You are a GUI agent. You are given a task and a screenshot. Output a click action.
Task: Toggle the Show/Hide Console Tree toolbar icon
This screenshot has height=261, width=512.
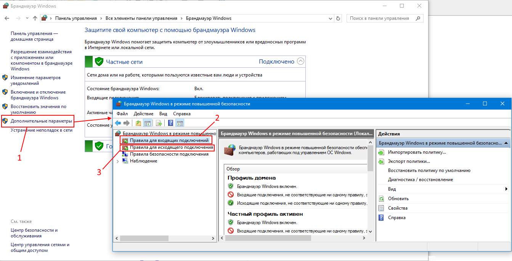pos(147,123)
